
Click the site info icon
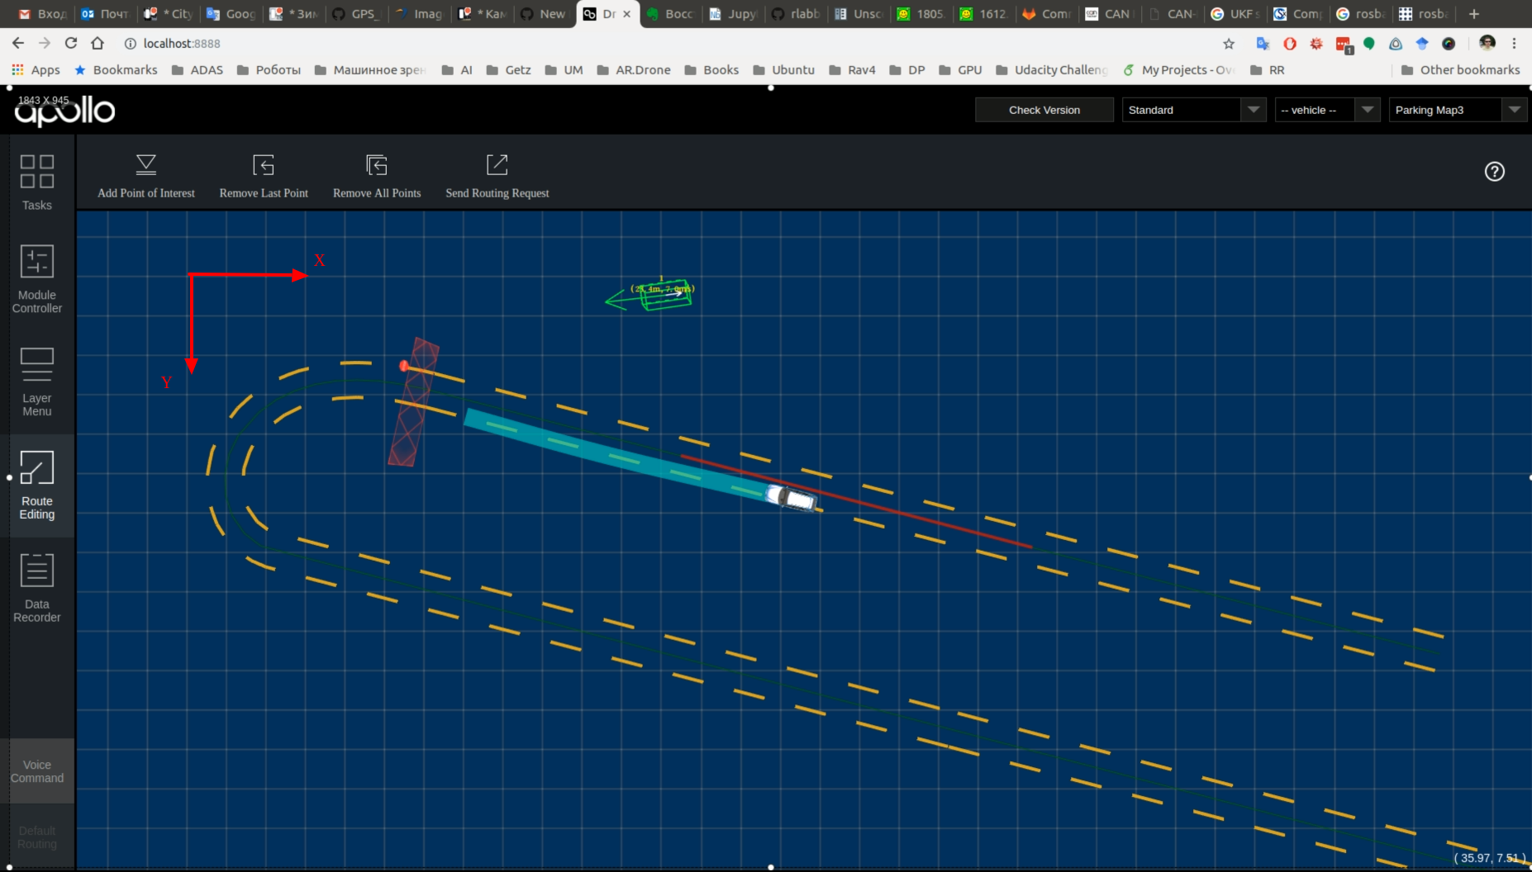click(x=130, y=43)
